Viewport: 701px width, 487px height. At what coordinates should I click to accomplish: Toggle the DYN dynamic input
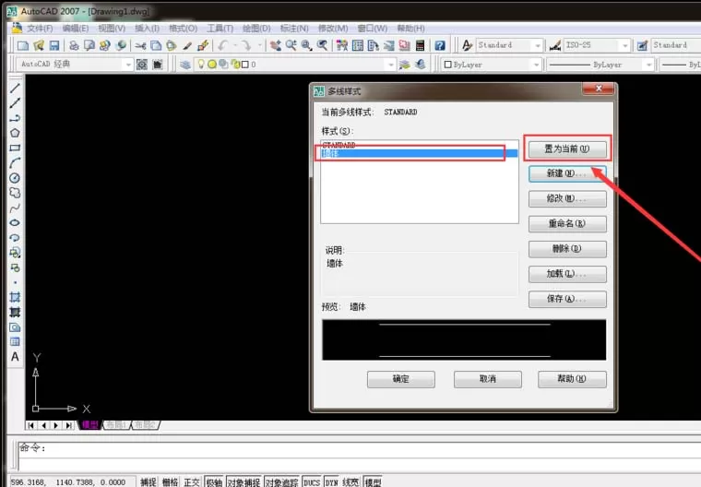click(x=331, y=482)
